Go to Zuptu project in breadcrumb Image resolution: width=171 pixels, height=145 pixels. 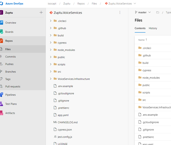click(67, 4)
